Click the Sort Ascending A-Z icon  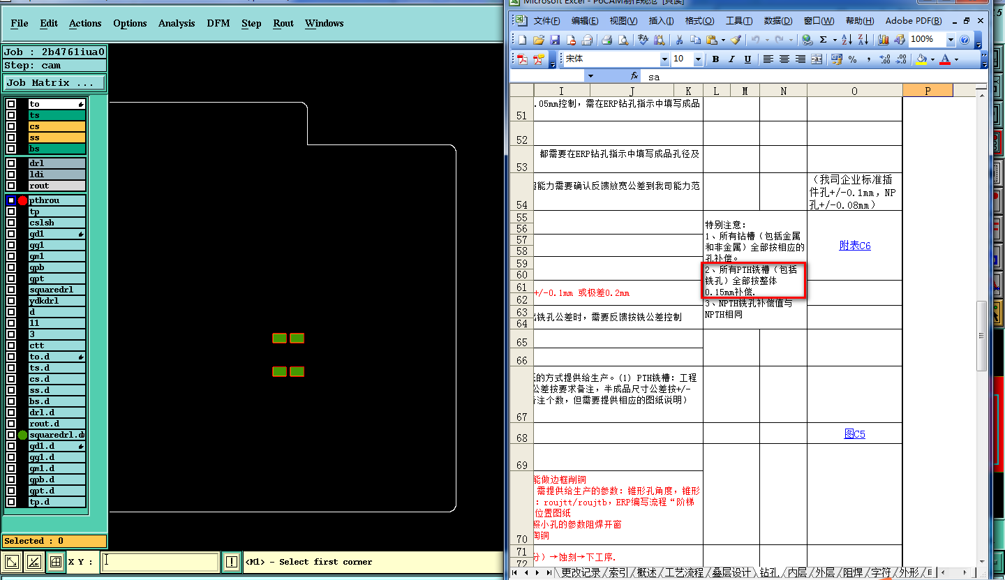[x=847, y=40]
